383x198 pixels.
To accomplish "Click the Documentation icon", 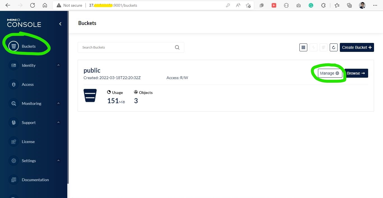I will 13,180.
